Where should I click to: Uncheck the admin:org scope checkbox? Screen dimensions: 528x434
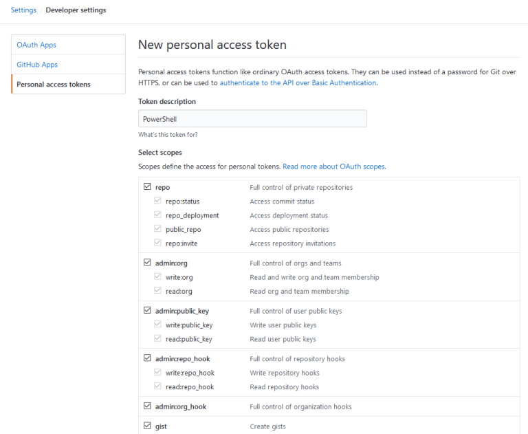(147, 262)
